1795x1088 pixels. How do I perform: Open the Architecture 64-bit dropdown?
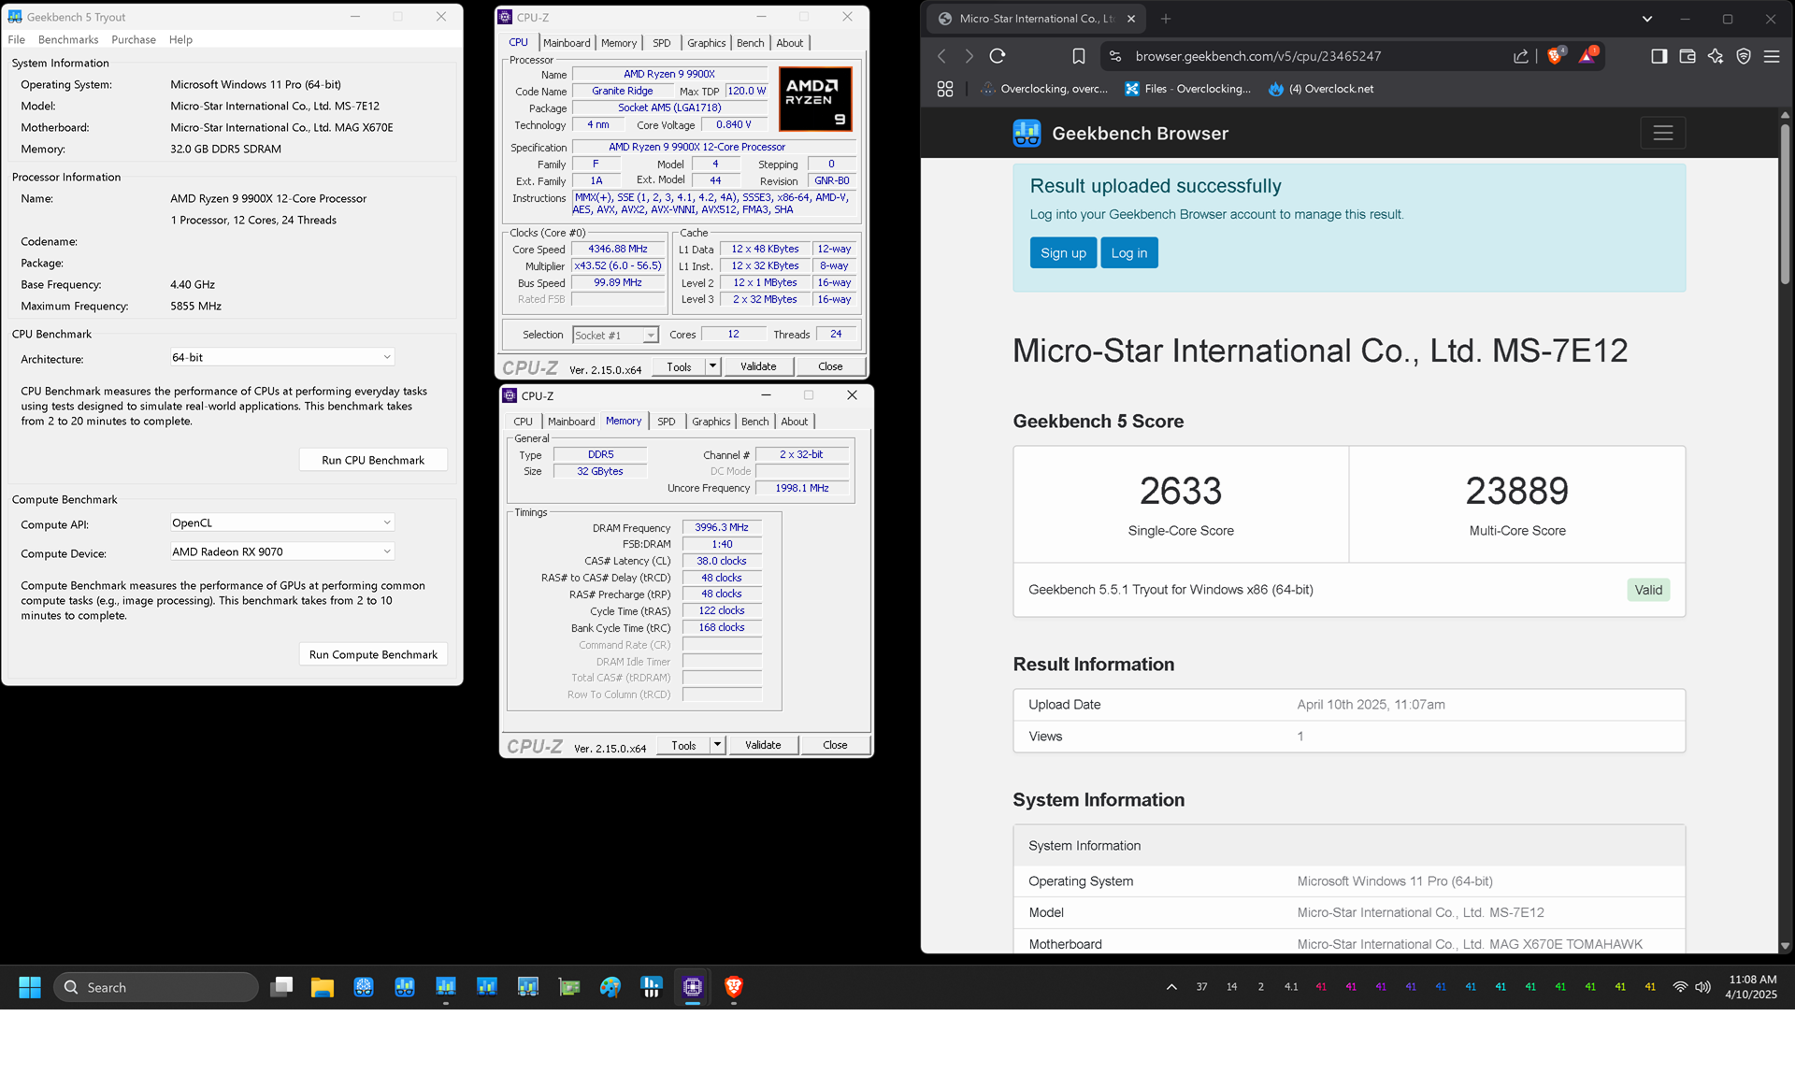coord(281,357)
